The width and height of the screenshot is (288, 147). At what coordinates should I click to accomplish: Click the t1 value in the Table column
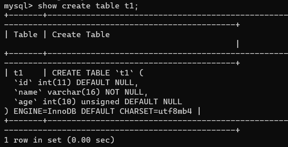18,73
